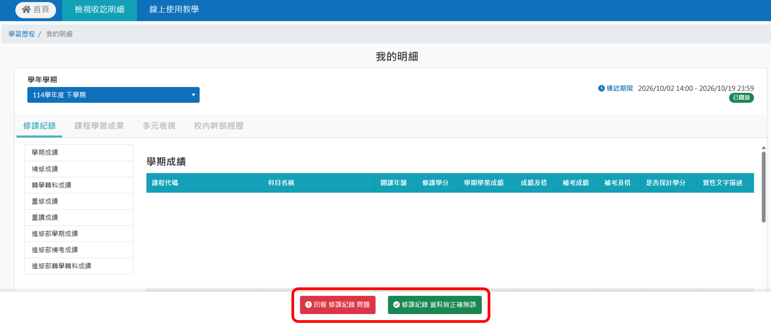The height and width of the screenshot is (324, 771).
Task: Click the 課程代碼 column header
Action: tap(204, 183)
